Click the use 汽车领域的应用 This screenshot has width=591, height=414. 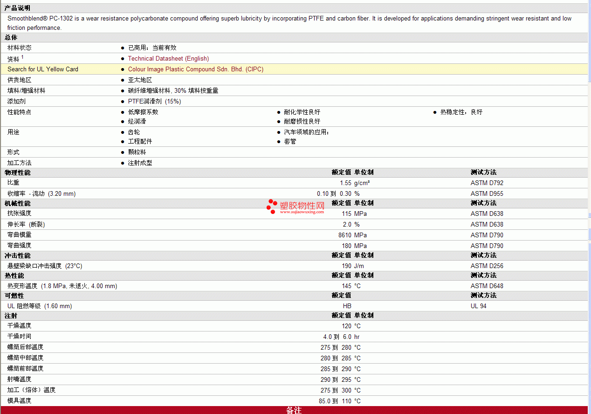point(307,132)
